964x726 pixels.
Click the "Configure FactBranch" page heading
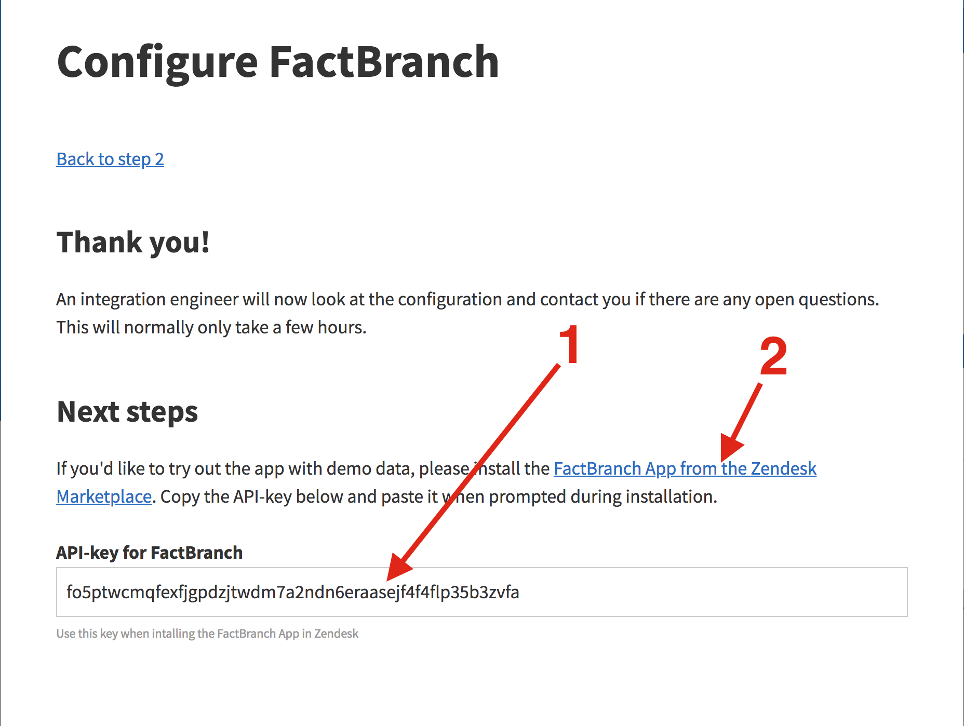[x=278, y=62]
